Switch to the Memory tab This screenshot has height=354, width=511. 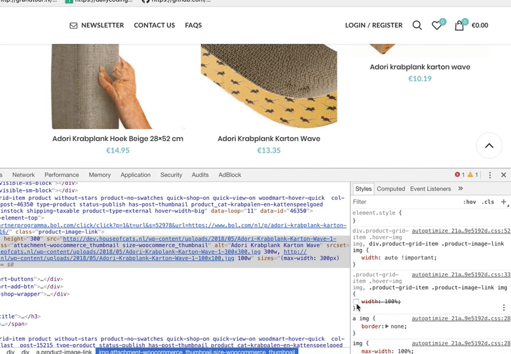pos(100,175)
